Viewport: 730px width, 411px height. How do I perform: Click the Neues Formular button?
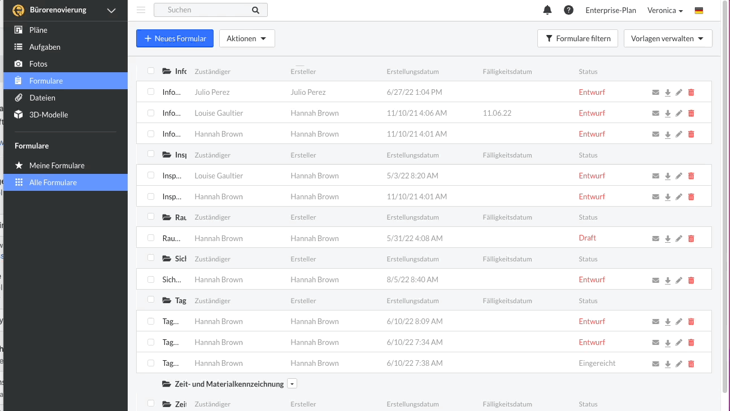[x=175, y=38]
